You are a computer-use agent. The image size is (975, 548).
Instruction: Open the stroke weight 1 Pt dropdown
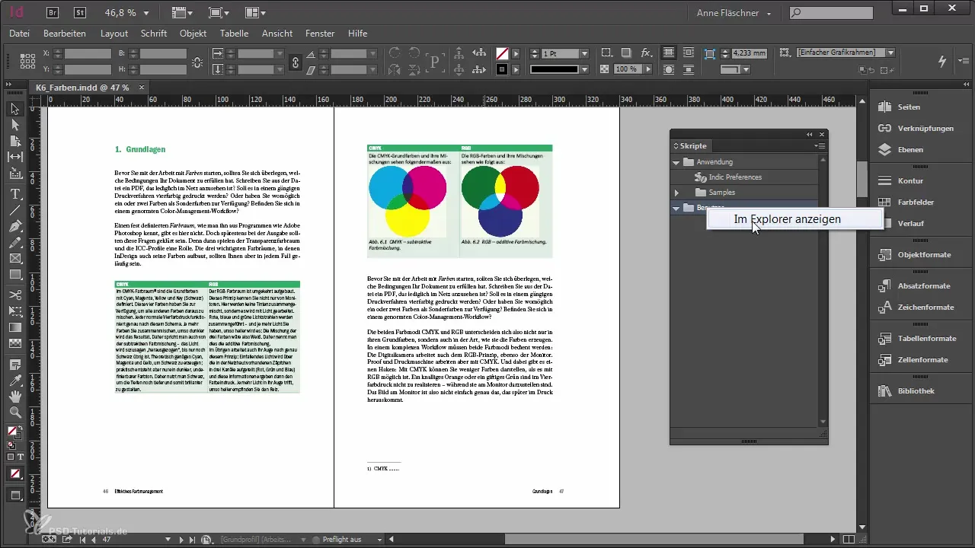click(584, 54)
